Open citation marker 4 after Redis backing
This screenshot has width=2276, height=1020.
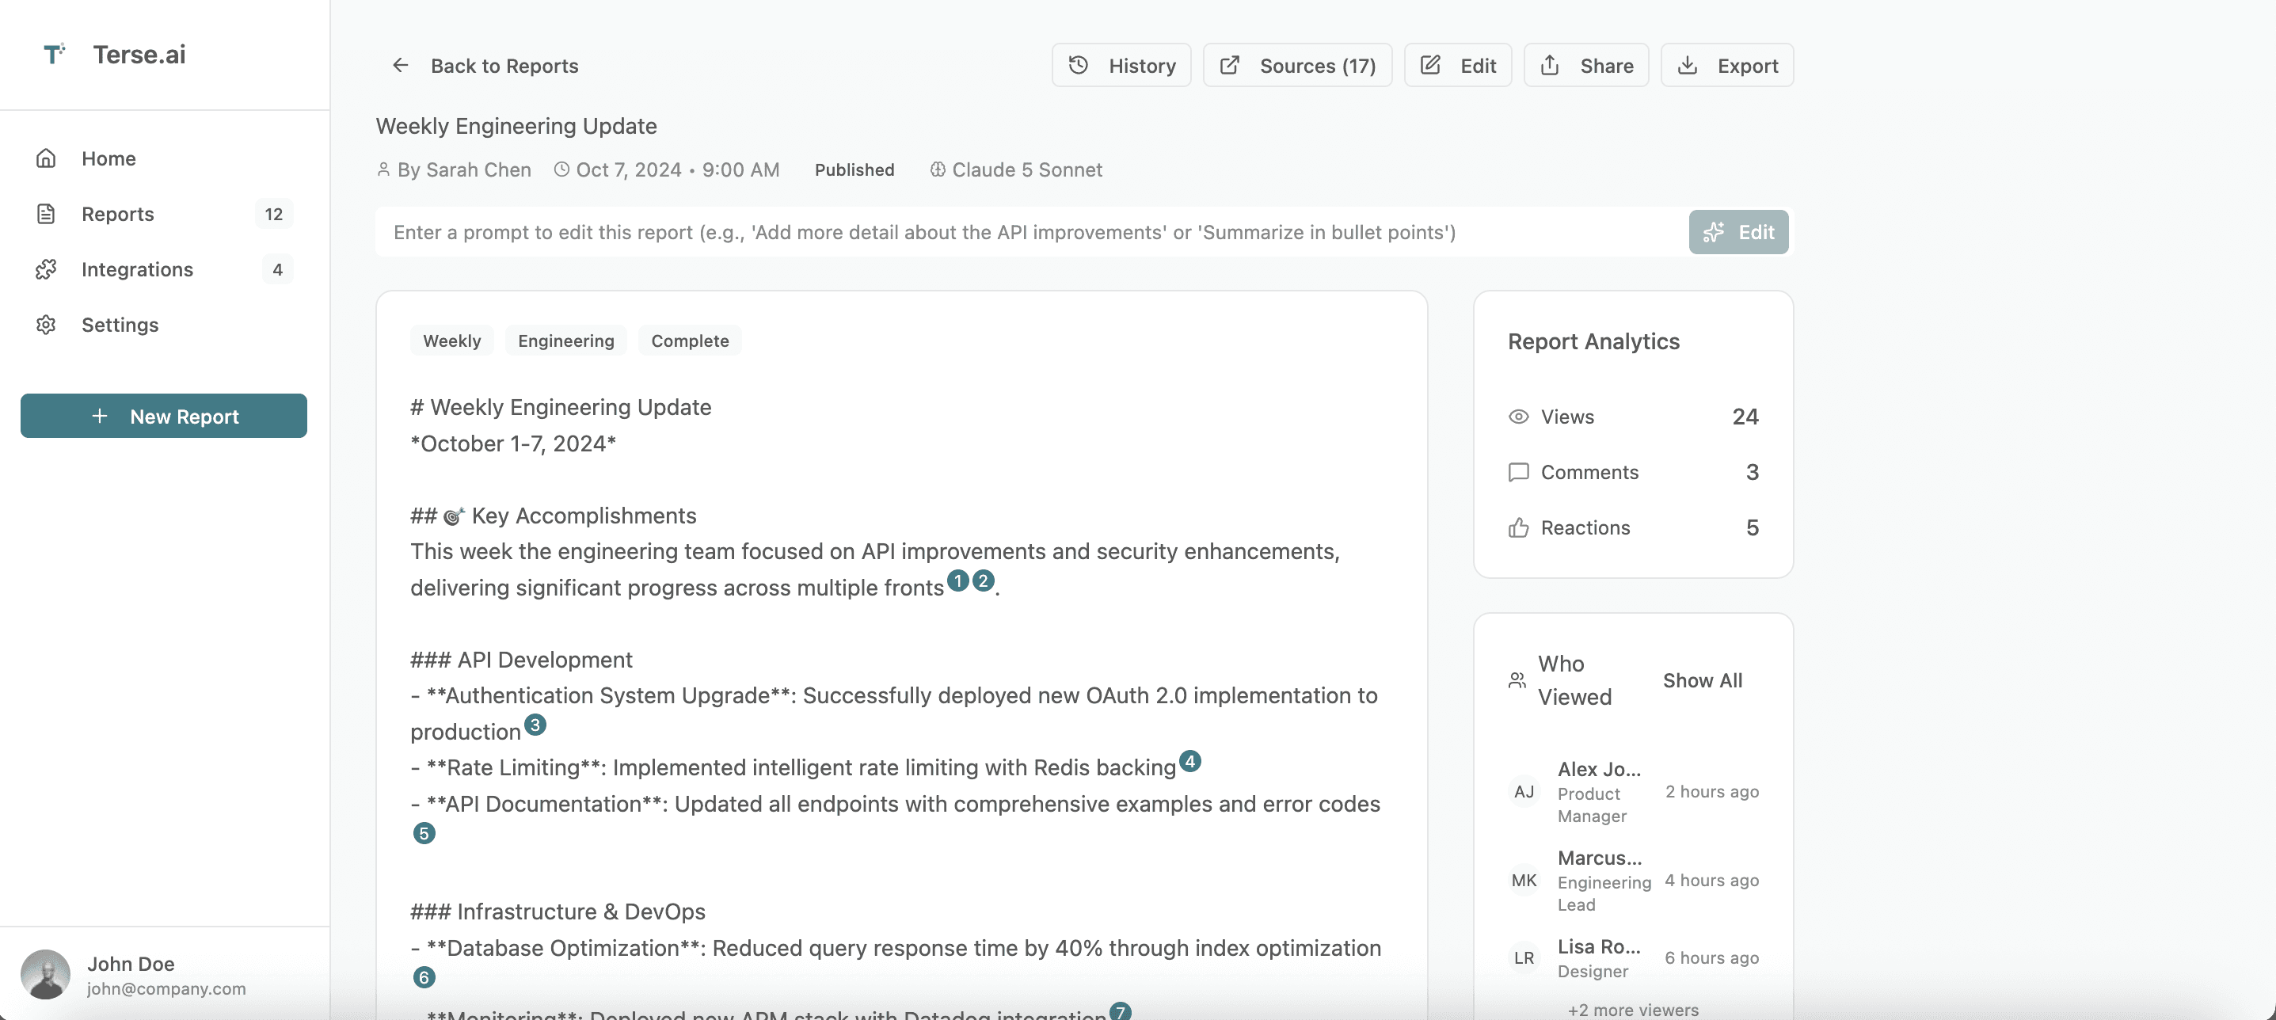(x=1189, y=761)
